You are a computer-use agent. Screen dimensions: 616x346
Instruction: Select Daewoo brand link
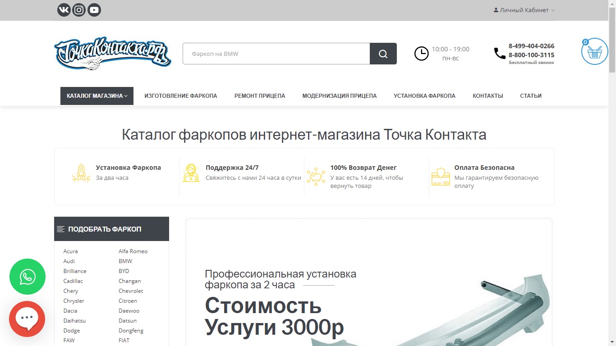(x=129, y=311)
